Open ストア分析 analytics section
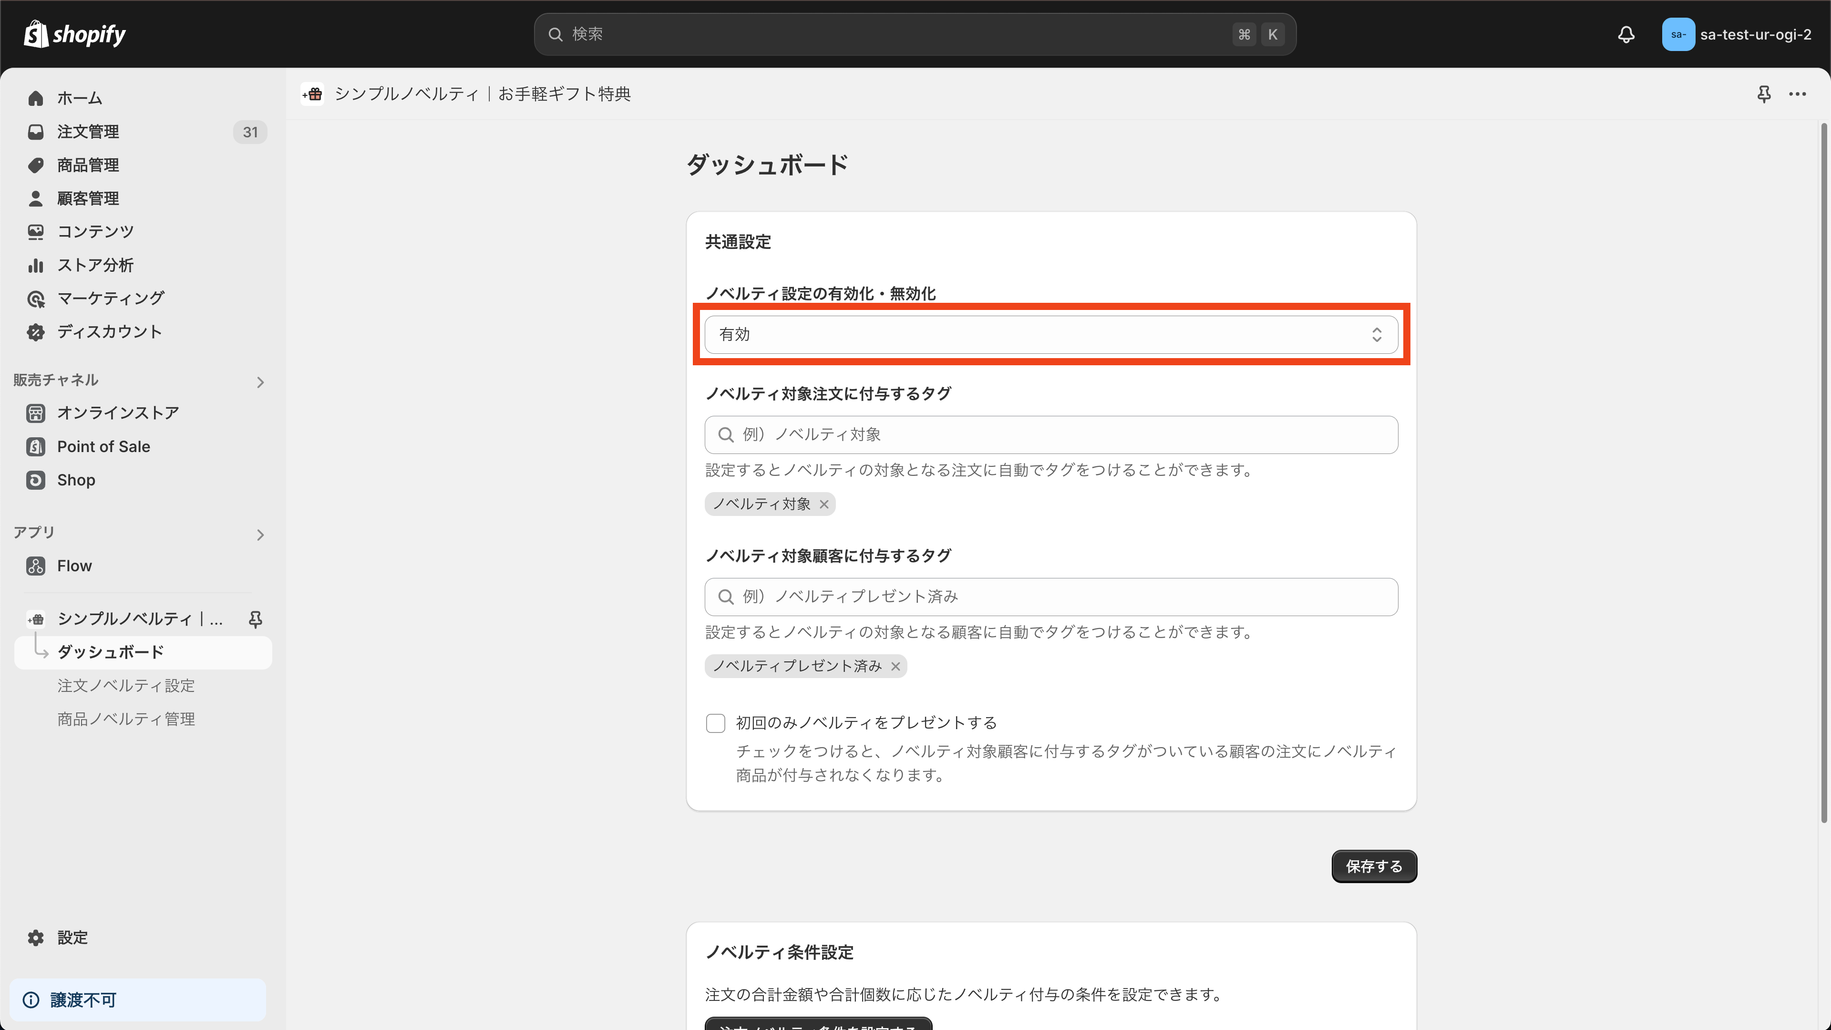Viewport: 1831px width, 1030px height. (x=95, y=265)
